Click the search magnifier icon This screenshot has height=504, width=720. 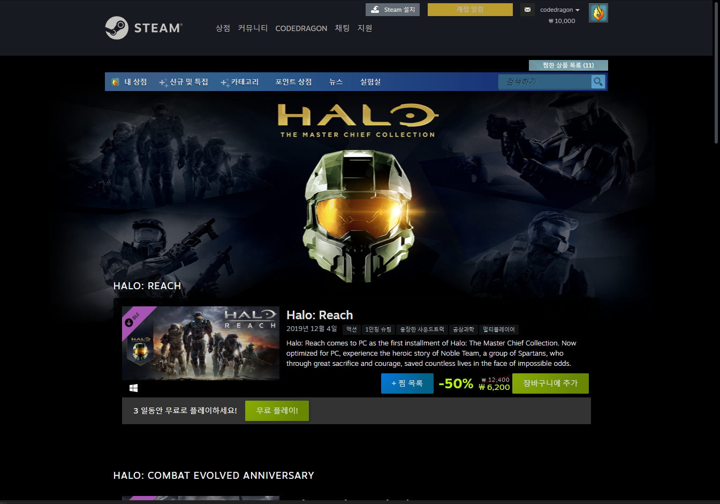click(x=598, y=81)
